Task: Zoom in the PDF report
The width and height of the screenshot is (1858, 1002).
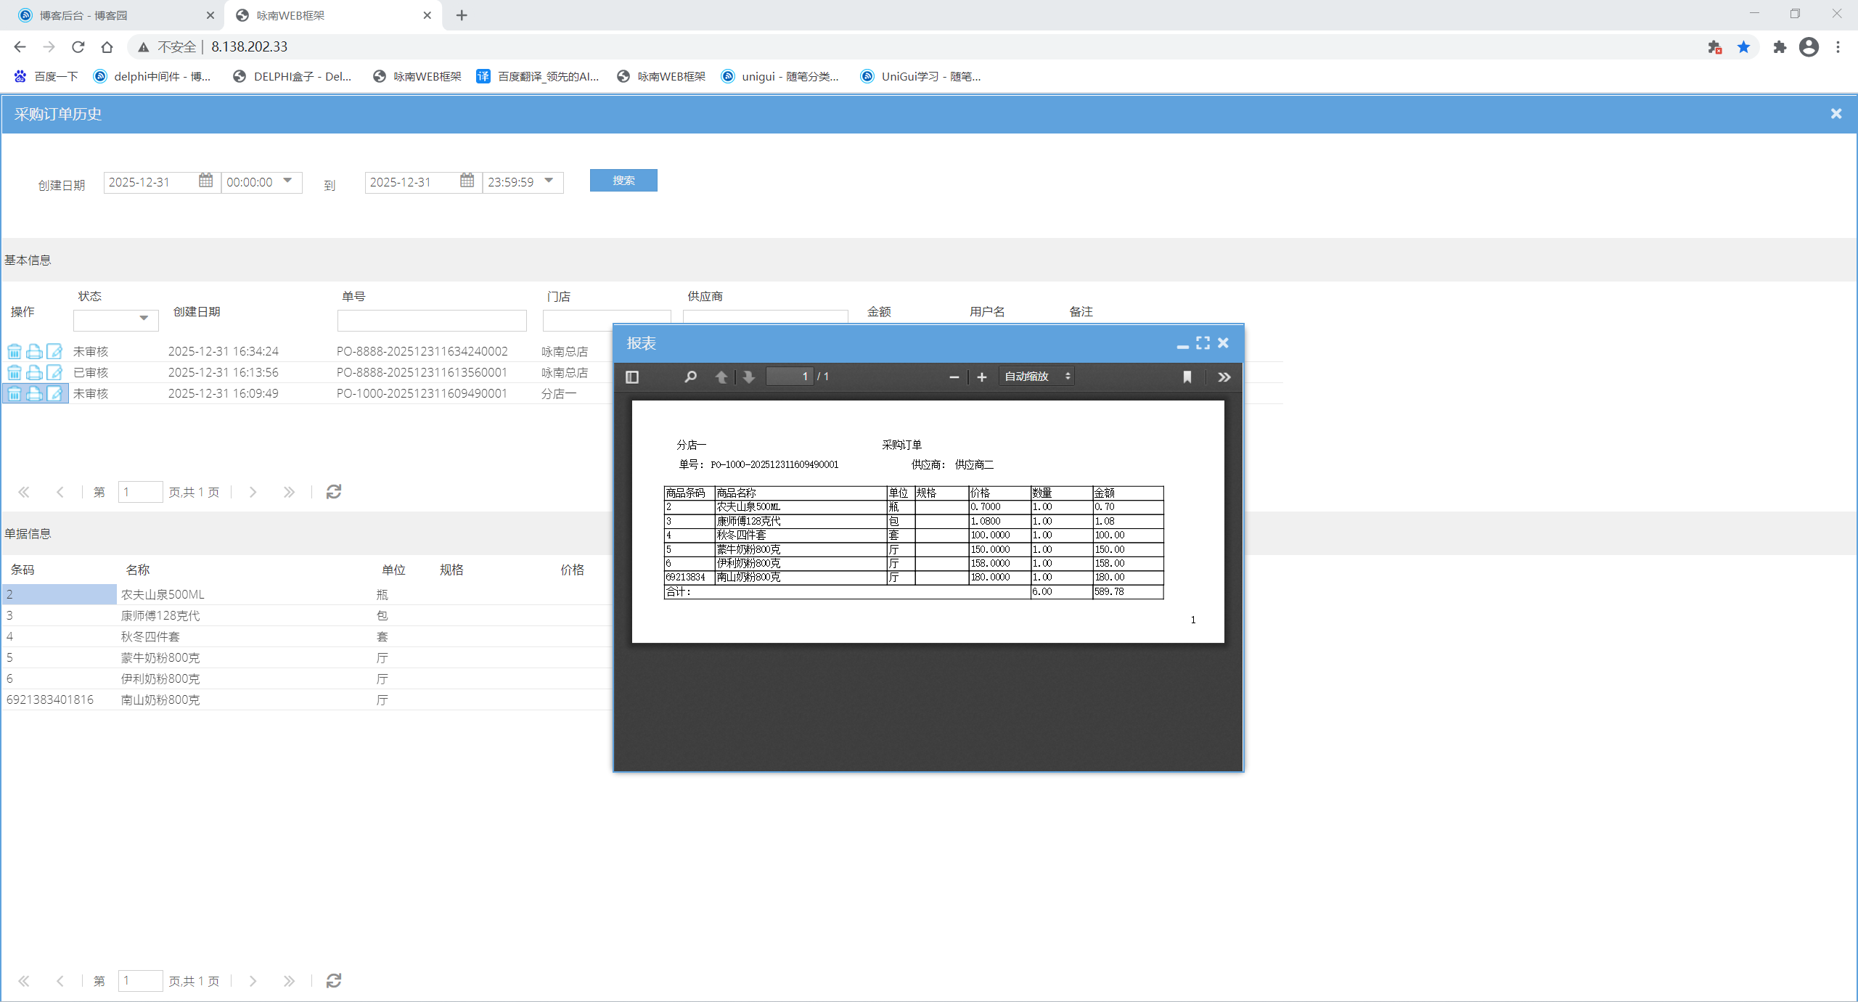Action: pyautogui.click(x=981, y=377)
